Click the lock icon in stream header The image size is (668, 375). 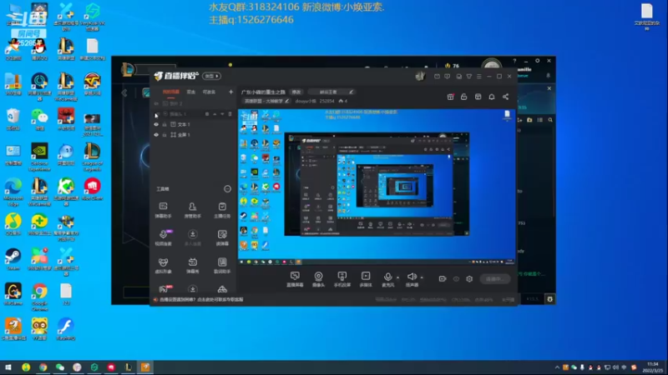click(464, 97)
